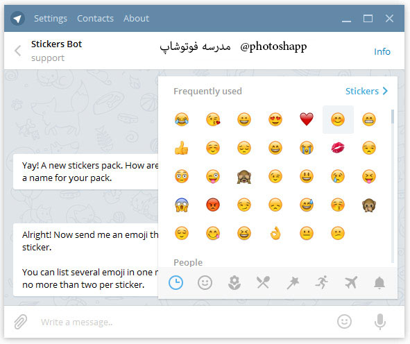410x344 pixels.
Task: Open the Settings menu
Action: [51, 19]
